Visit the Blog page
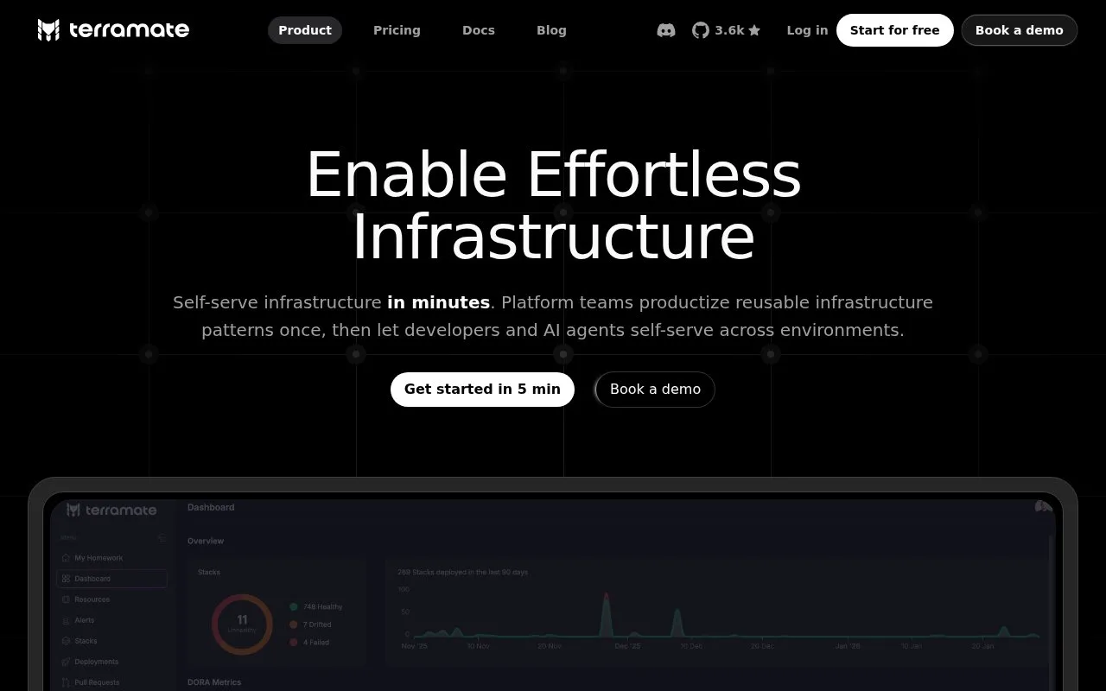This screenshot has width=1106, height=691. [551, 30]
